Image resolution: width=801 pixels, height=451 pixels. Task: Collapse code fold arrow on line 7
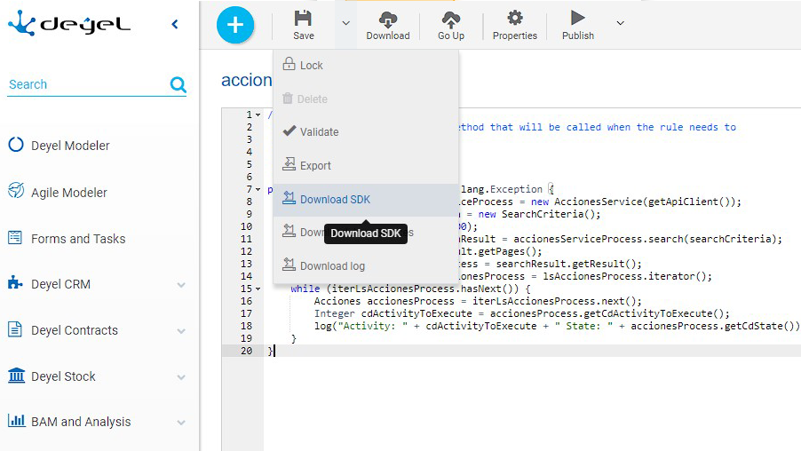[x=258, y=189]
